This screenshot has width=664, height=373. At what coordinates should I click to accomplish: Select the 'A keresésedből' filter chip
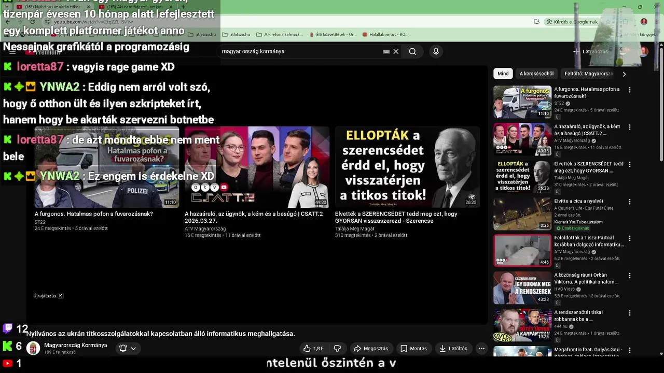pyautogui.click(x=536, y=74)
